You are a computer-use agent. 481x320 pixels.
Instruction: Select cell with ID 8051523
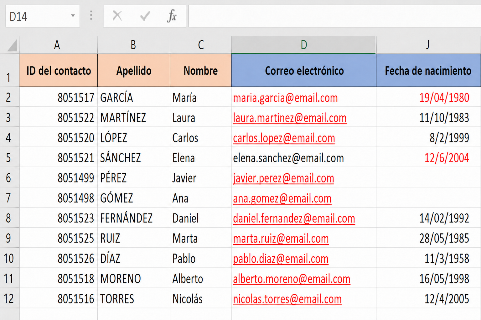click(x=59, y=218)
